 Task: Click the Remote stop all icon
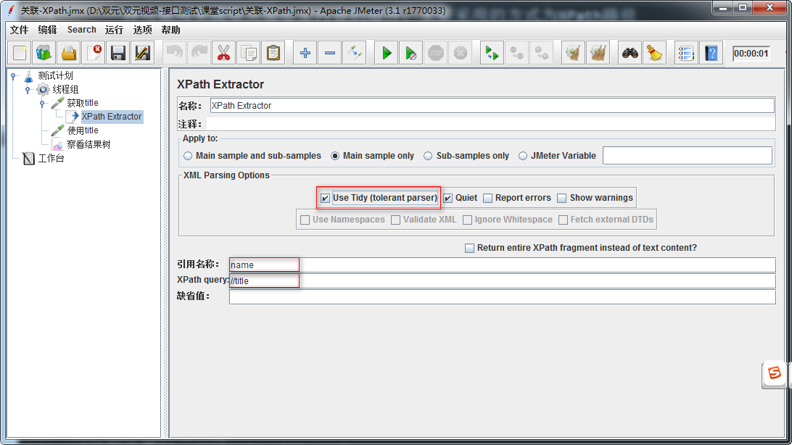click(x=516, y=53)
